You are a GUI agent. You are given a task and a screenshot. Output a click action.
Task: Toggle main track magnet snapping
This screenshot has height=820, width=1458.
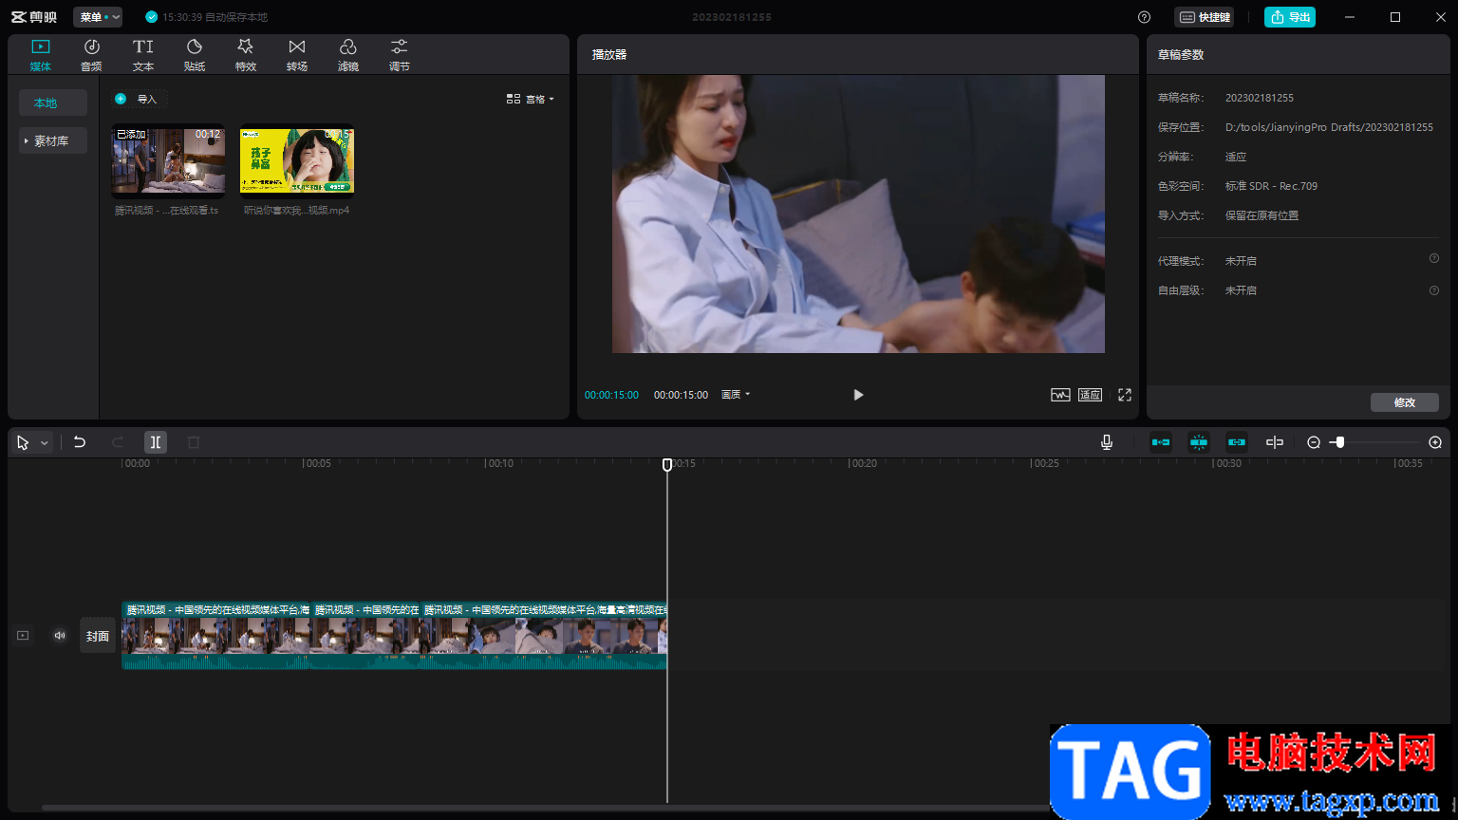[1161, 442]
